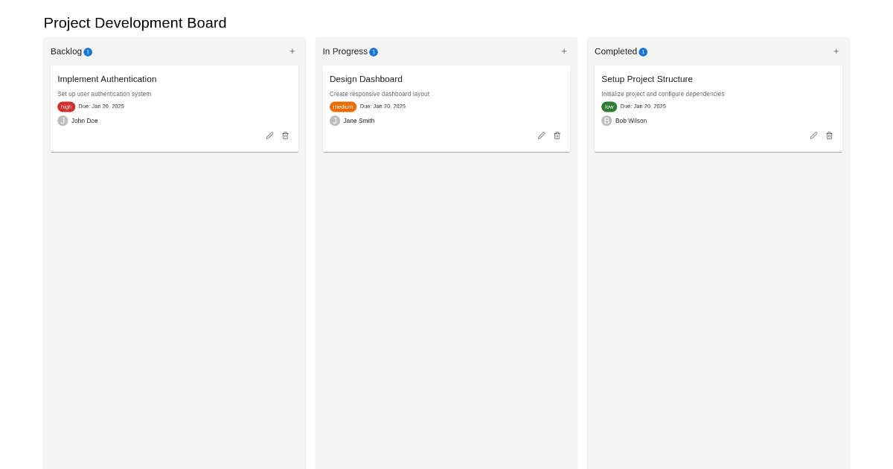Image resolution: width=893 pixels, height=469 pixels.
Task: Add a new task to In Progress column
Action: (x=564, y=51)
